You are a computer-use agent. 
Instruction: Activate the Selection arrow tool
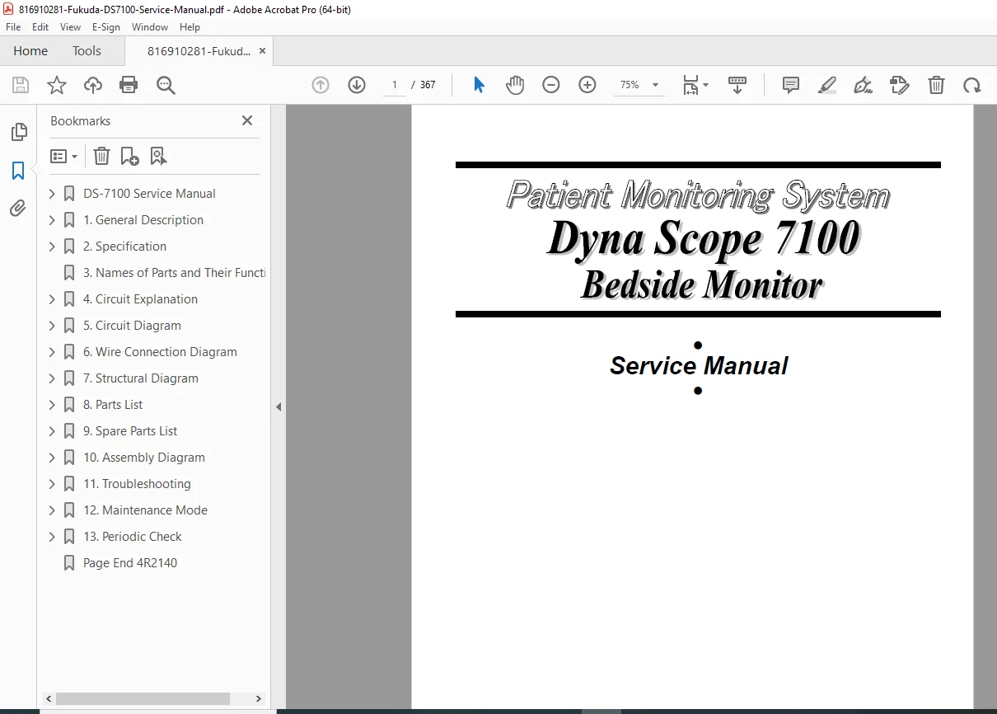(479, 85)
